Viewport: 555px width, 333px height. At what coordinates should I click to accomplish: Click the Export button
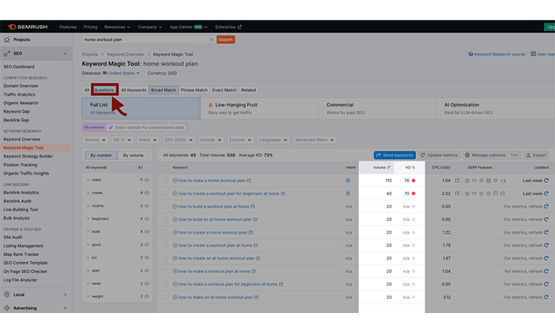click(536, 155)
